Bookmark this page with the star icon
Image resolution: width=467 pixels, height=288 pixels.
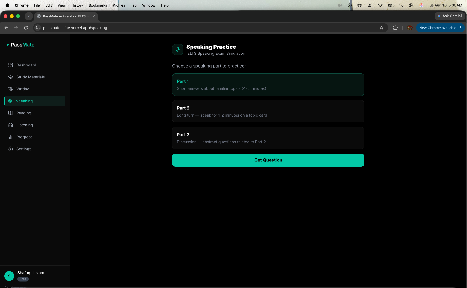tap(382, 28)
